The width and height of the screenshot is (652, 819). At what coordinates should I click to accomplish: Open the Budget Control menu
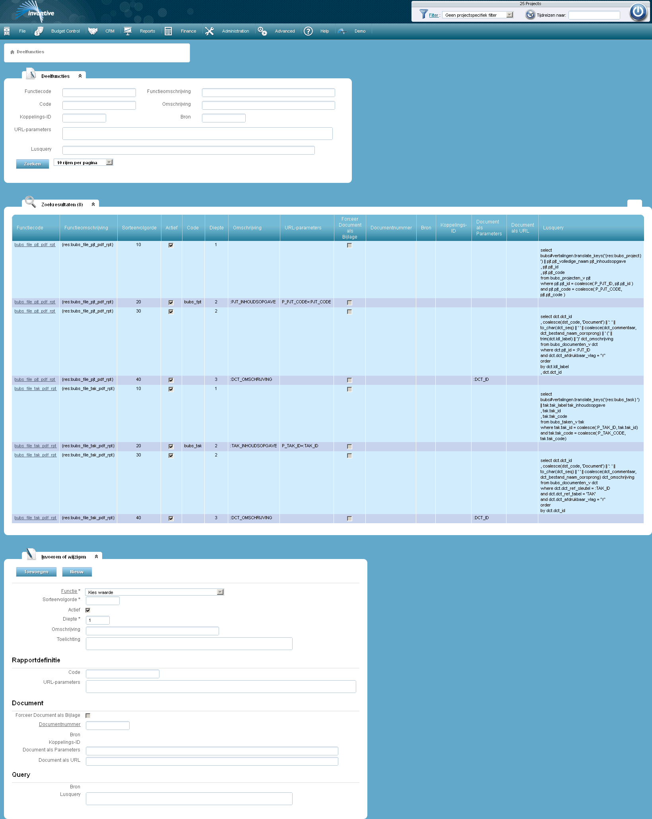pos(66,31)
